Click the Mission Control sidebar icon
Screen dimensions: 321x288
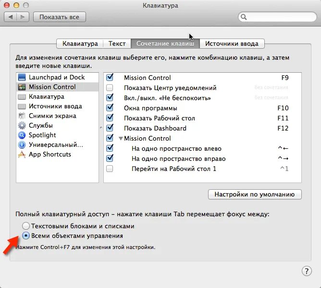click(x=22, y=87)
